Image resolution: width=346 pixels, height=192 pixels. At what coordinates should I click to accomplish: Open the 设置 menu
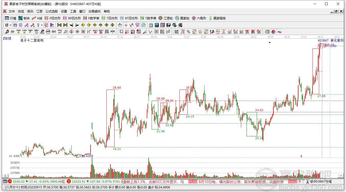(x=64, y=11)
